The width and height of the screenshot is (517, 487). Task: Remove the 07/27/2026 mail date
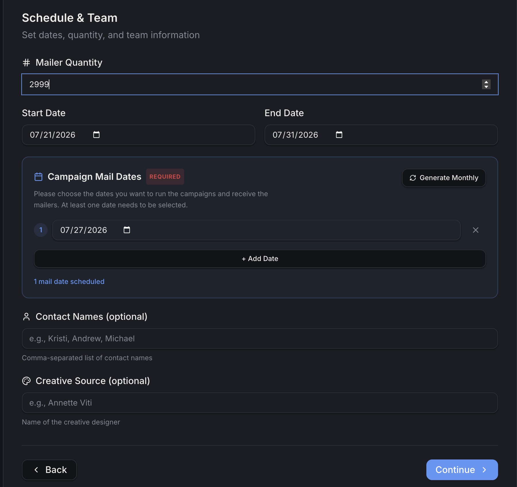pos(476,230)
